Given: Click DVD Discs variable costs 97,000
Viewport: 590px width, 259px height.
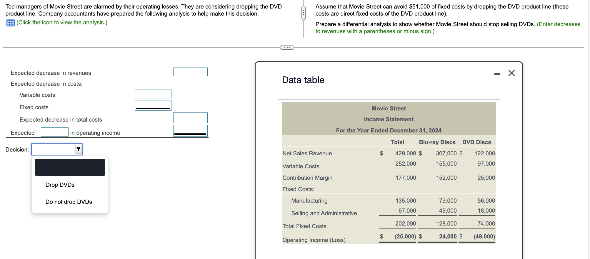Looking at the screenshot, I should pos(486,164).
